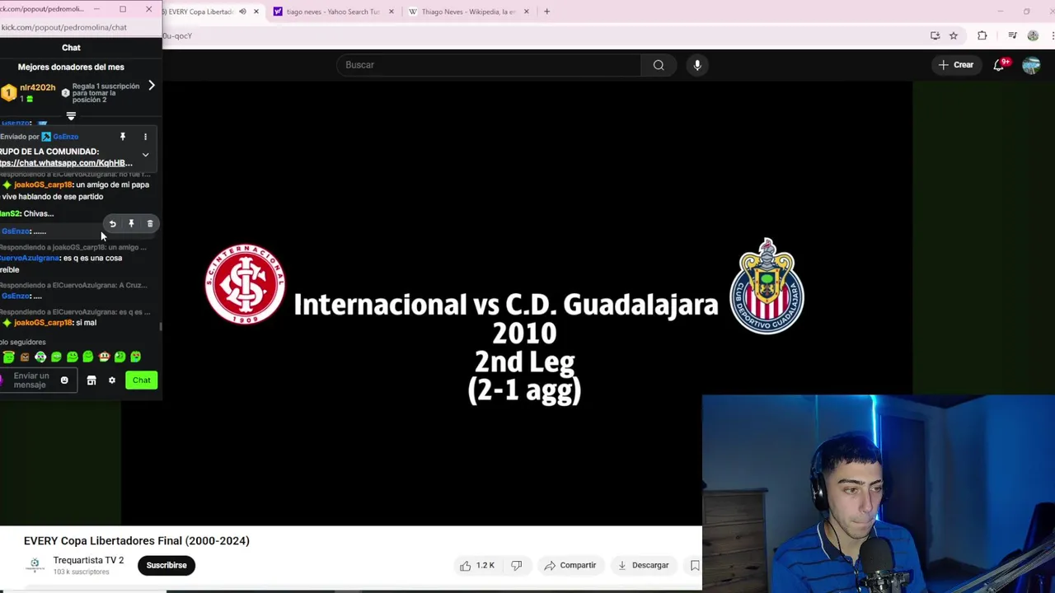The height and width of the screenshot is (593, 1055).
Task: Click the Crear button
Action: [x=955, y=65]
